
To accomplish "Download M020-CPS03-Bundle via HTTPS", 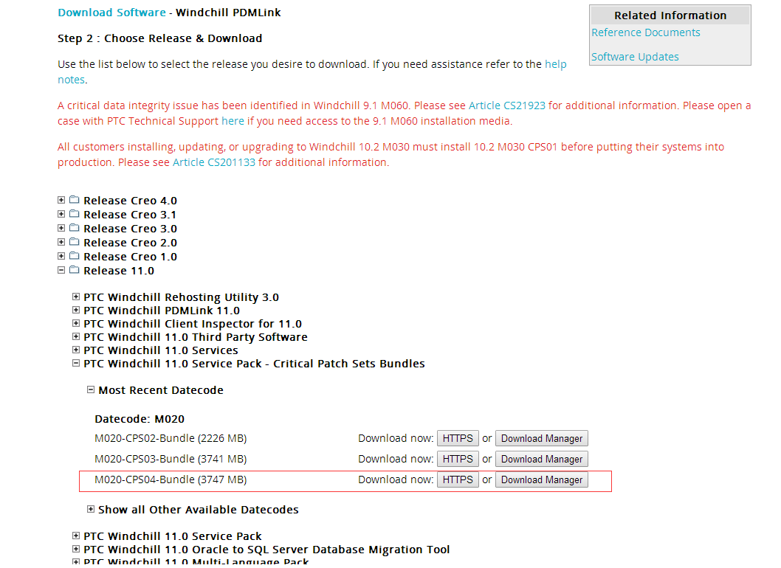I will pos(458,459).
